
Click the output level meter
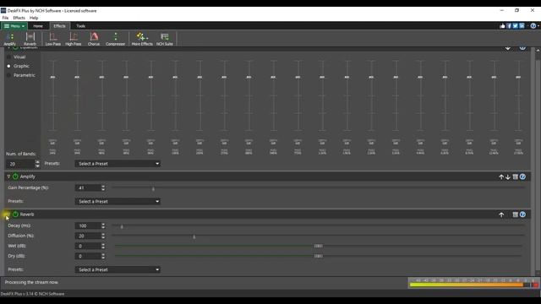coord(473,283)
